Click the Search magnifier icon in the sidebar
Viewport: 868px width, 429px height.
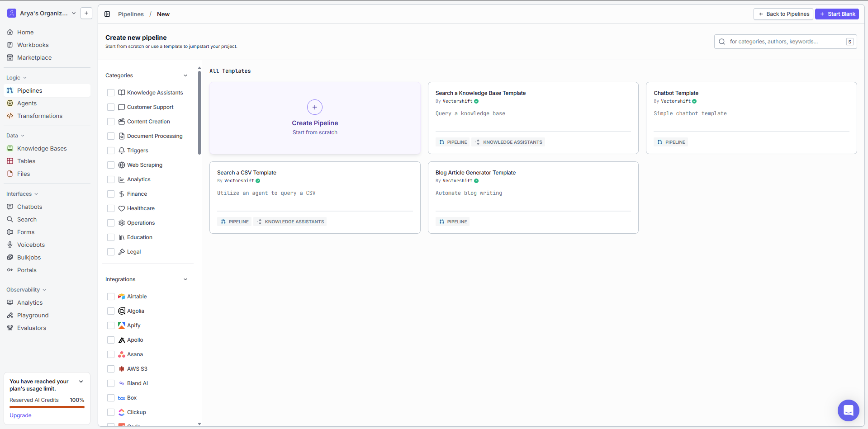(10, 219)
